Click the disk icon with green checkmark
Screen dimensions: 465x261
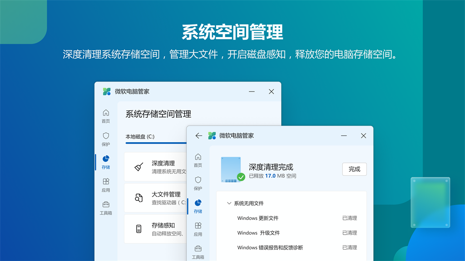(233, 169)
